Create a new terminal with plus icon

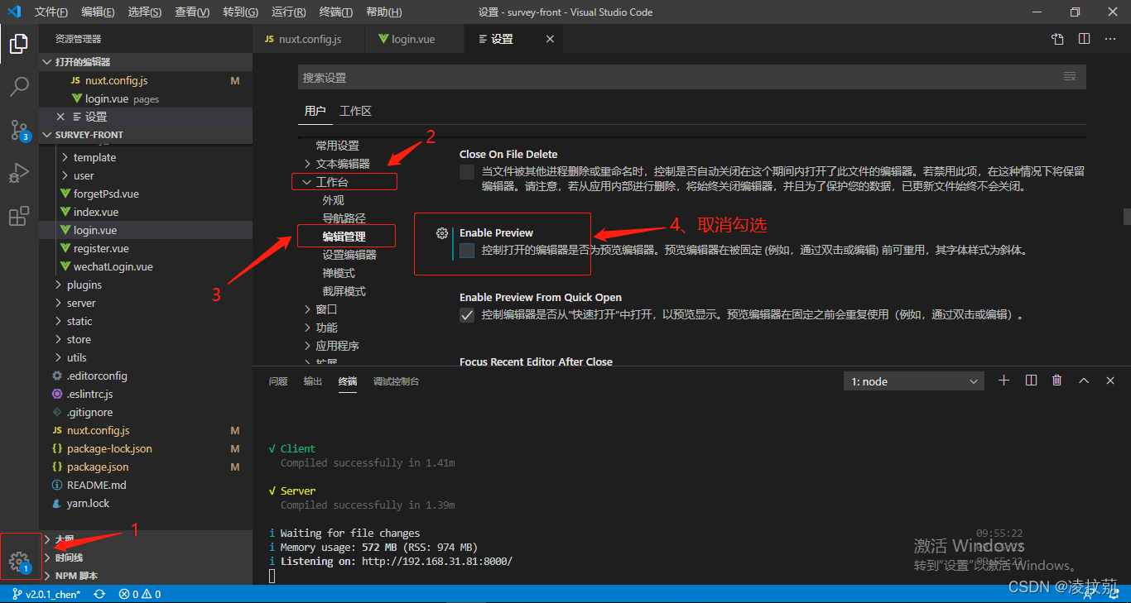click(1004, 380)
